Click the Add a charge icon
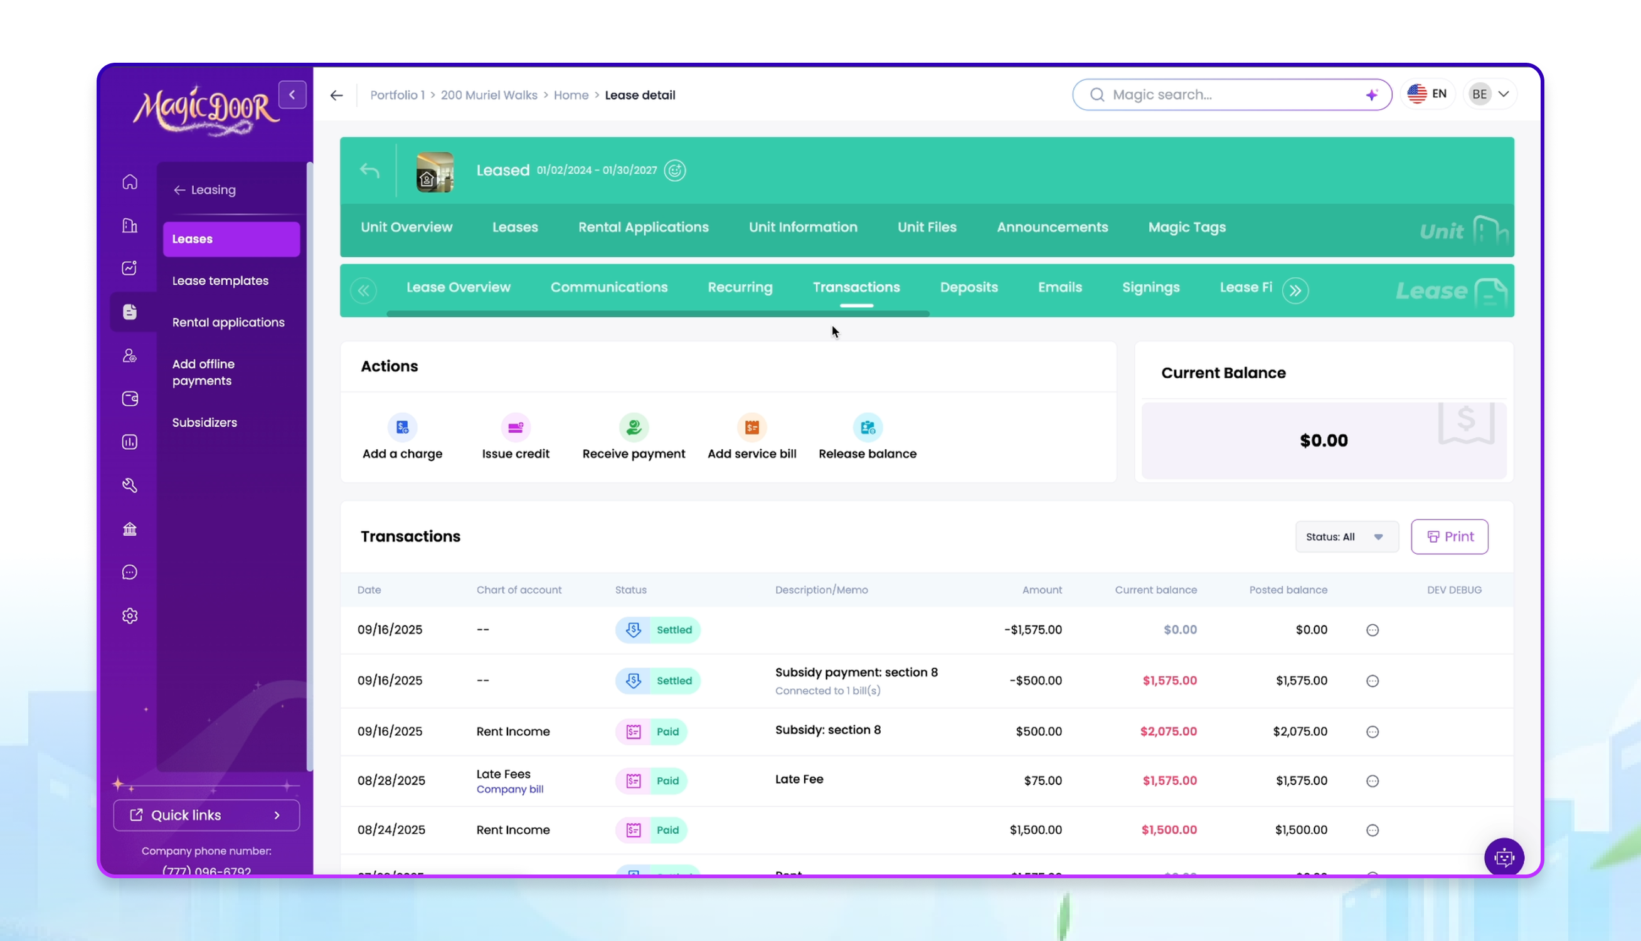 403,427
